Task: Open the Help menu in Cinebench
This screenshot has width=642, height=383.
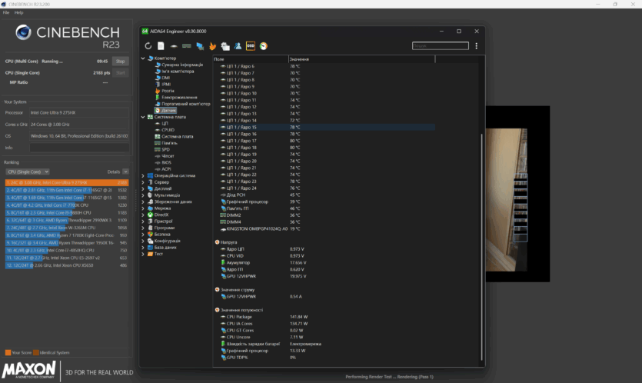Action: [18, 13]
